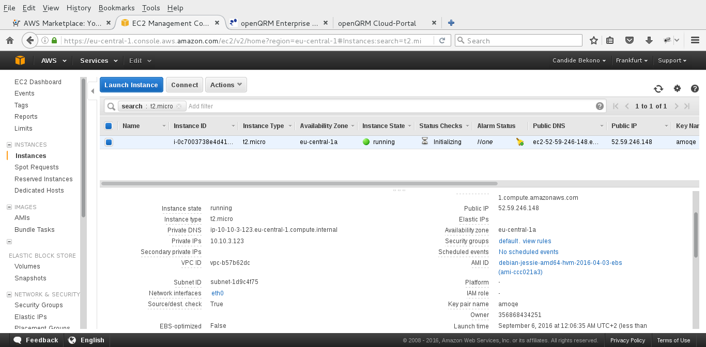Click the vertical scrollbar of the details pane
The height and width of the screenshot is (347, 706).
click(696, 234)
